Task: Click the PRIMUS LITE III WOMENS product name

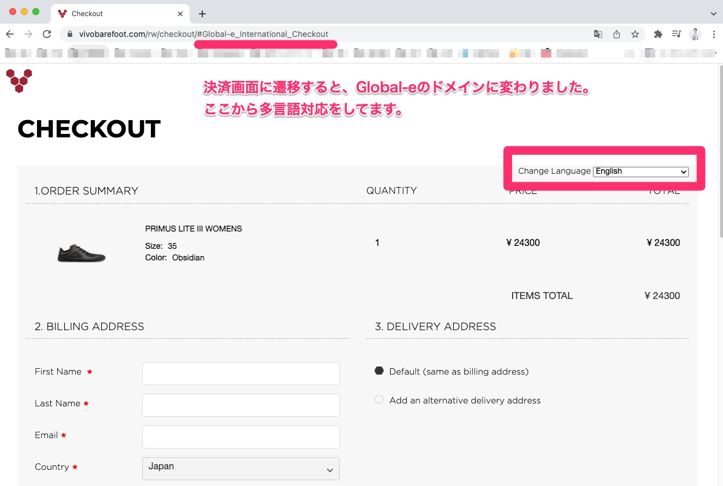Action: (194, 229)
